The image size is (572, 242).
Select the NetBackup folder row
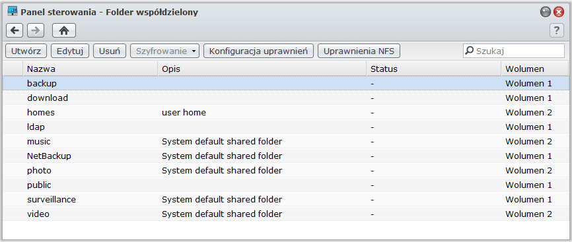click(x=285, y=156)
